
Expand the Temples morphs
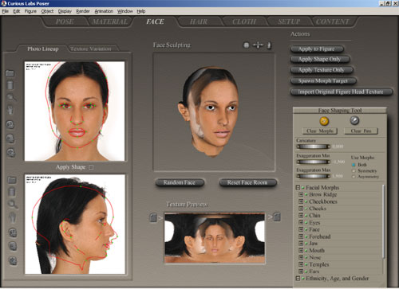[x=301, y=264]
